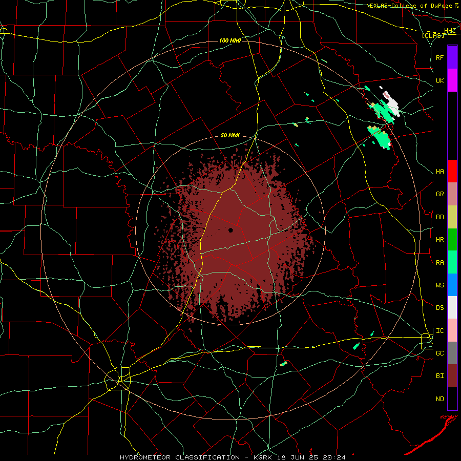Click the black radar site dot at map center

coord(230,230)
